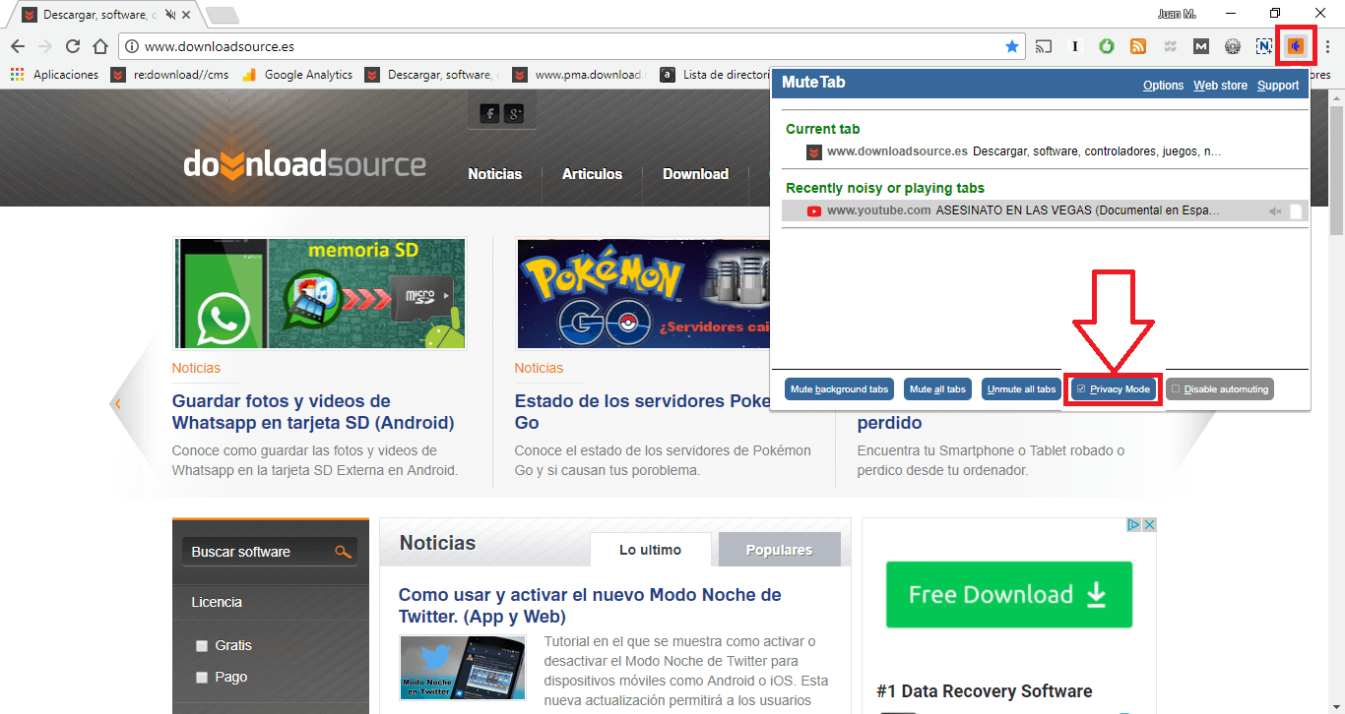1345x714 pixels.
Task: Click the dark M extension icon
Action: tap(1201, 46)
